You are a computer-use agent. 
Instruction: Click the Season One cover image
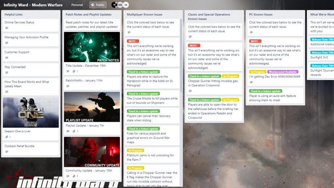pyautogui.click(x=31, y=112)
